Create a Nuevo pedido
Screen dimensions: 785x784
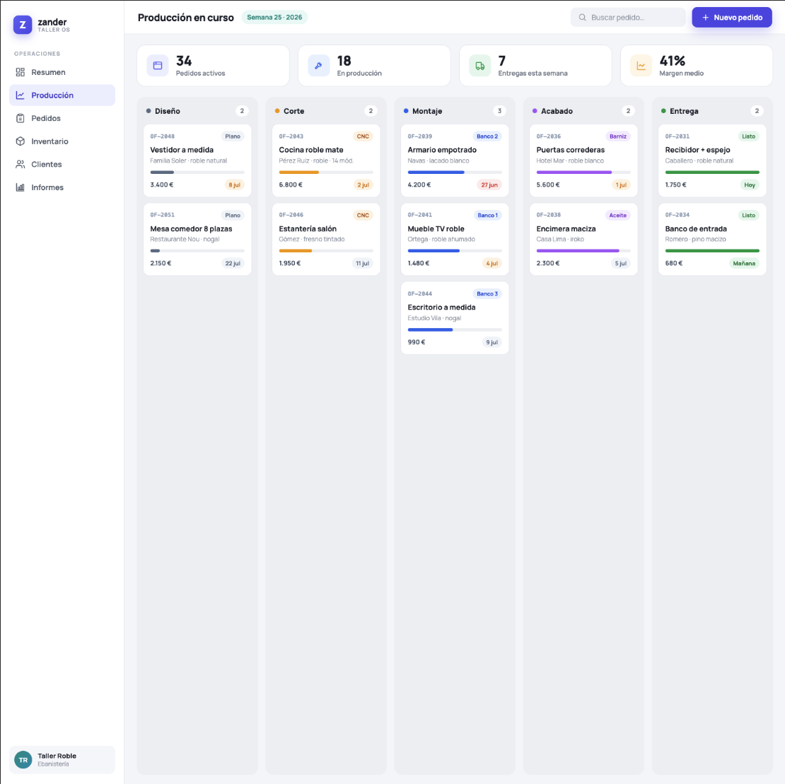pyautogui.click(x=731, y=18)
